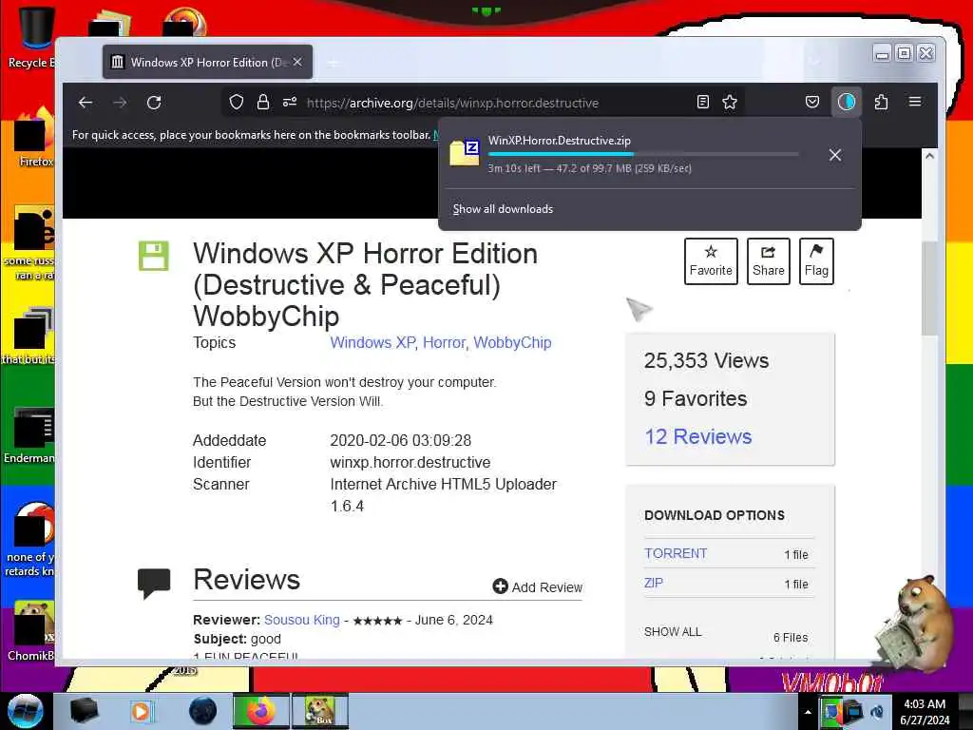Open the media player taskbar icon
Image resolution: width=973 pixels, height=730 pixels.
pyautogui.click(x=143, y=711)
